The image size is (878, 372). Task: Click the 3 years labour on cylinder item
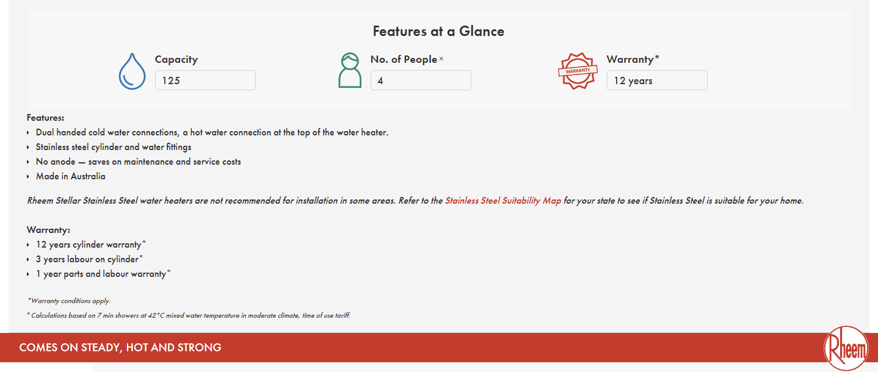[x=89, y=259]
